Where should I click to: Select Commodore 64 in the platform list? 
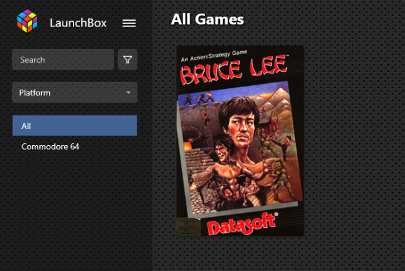(50, 146)
